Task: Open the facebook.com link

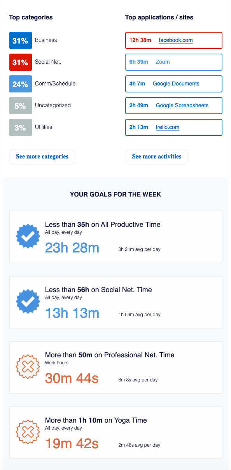Action: tap(176, 40)
